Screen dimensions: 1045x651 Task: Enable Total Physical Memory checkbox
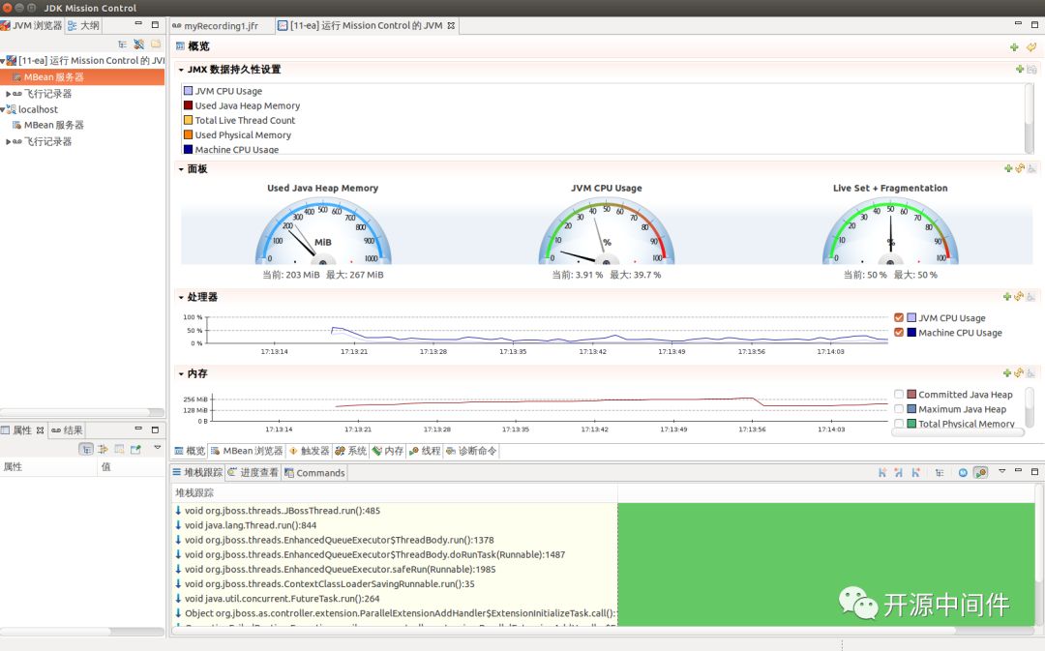pyautogui.click(x=899, y=424)
